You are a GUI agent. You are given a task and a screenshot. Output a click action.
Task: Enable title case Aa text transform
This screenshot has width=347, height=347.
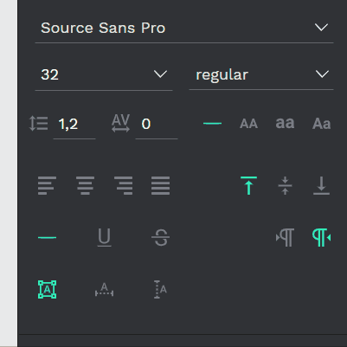[321, 124]
